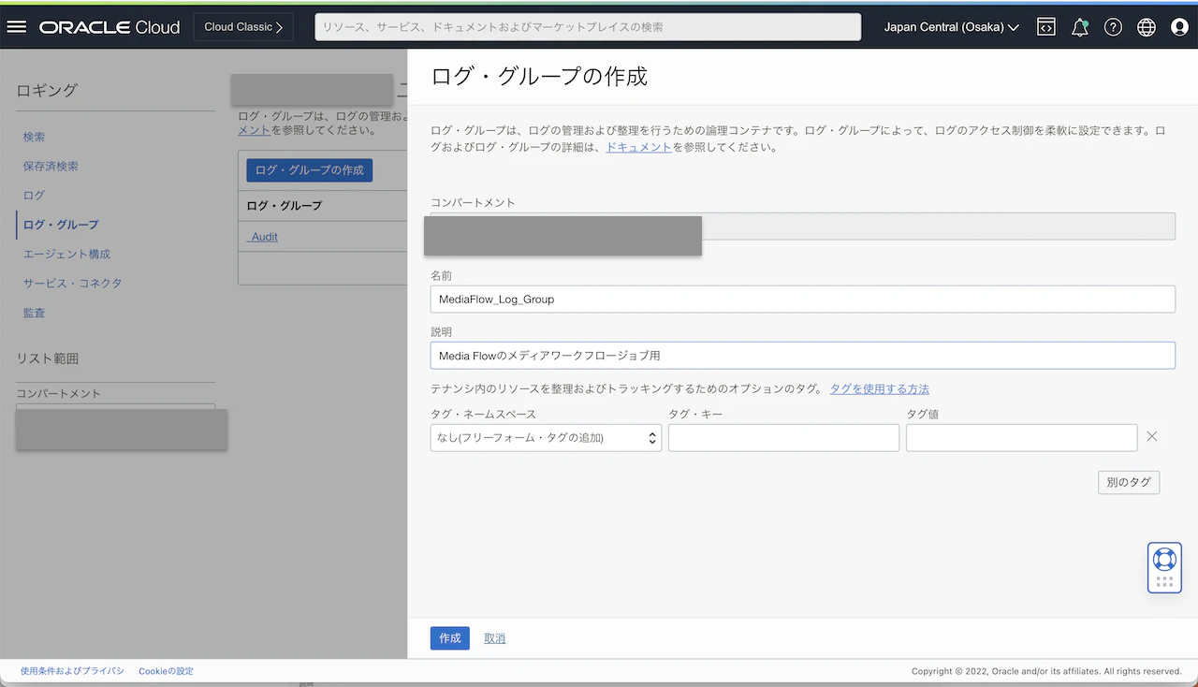Viewport: 1198px width, 687px height.
Task: Open 監査 in the sidebar
Action: 34,313
